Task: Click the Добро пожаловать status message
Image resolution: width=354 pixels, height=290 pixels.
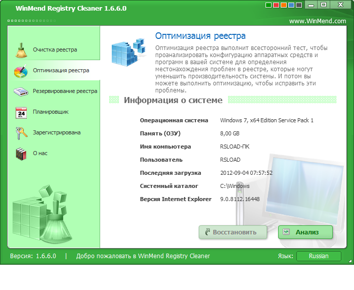Action: click(x=143, y=256)
